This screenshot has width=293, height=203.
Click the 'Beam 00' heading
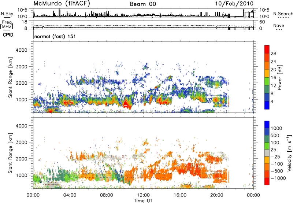(x=143, y=4)
